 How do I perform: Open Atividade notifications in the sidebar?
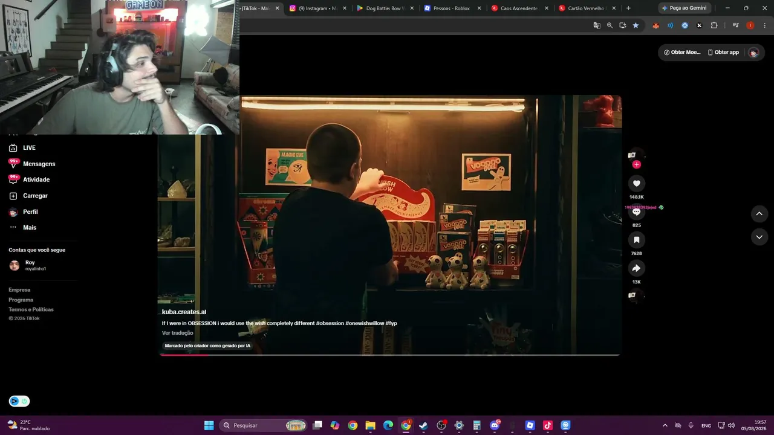click(29, 179)
